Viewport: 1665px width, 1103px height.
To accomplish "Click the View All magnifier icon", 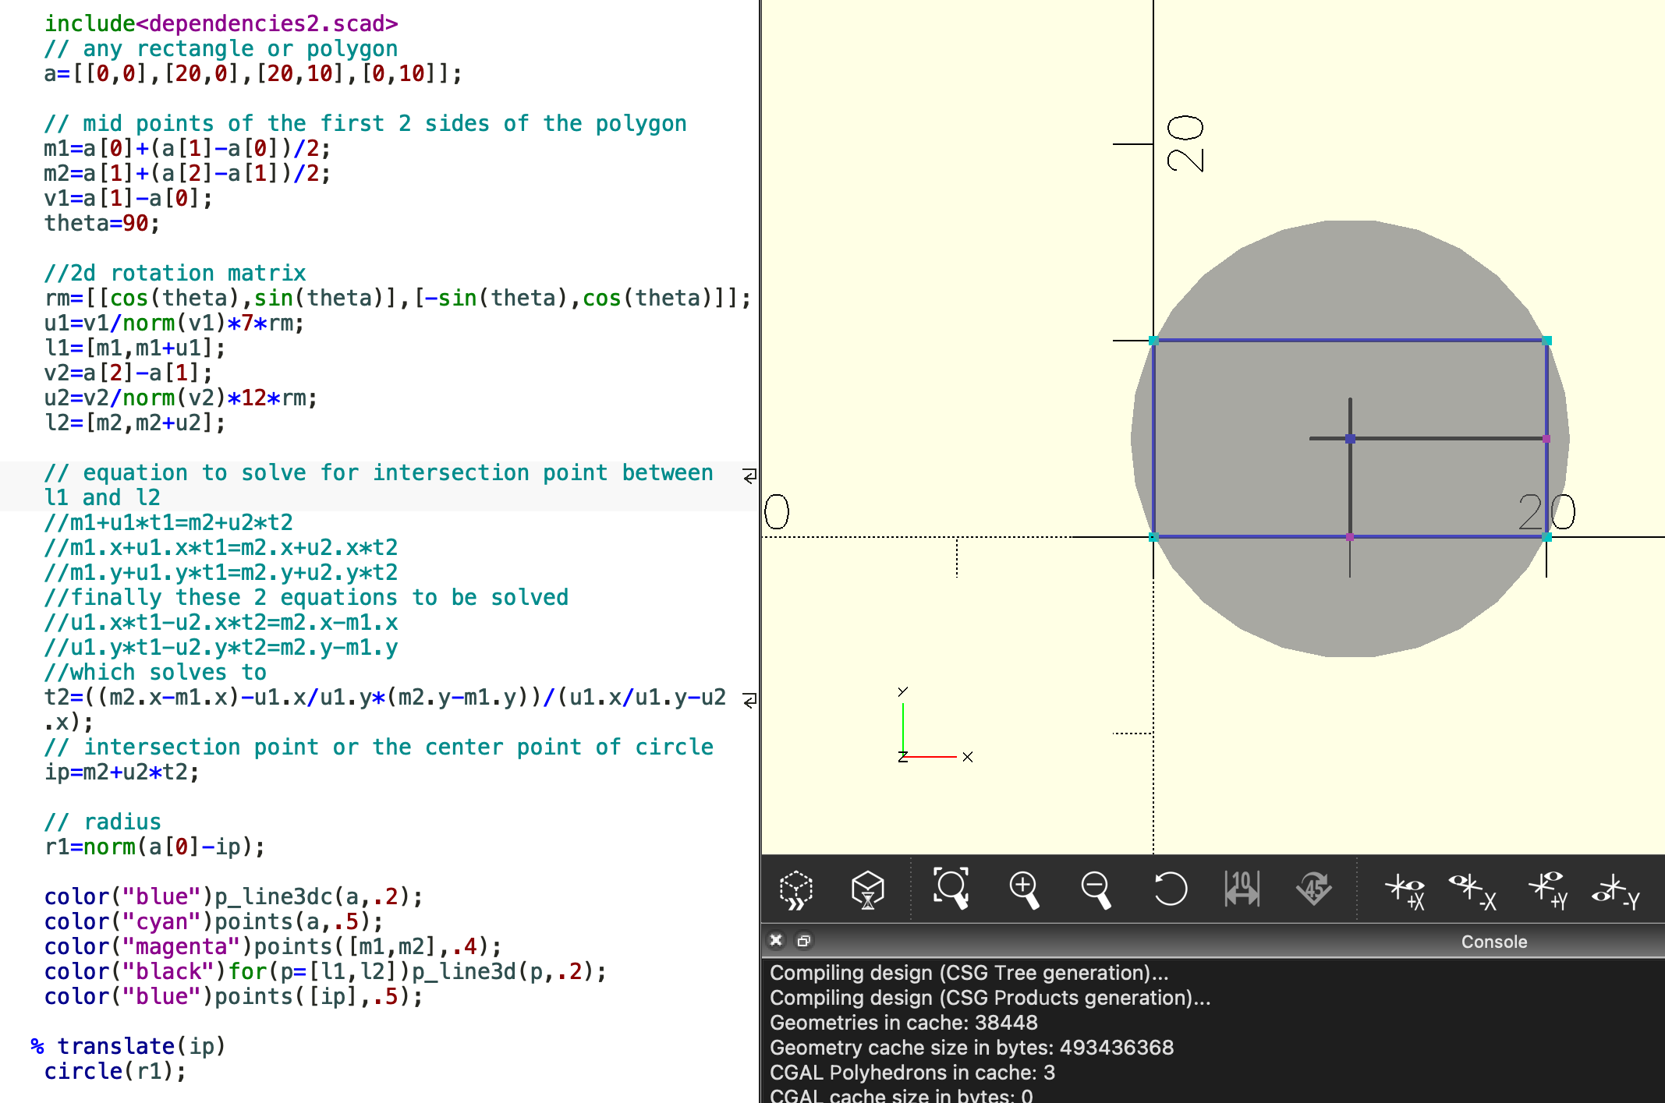I will tap(951, 889).
